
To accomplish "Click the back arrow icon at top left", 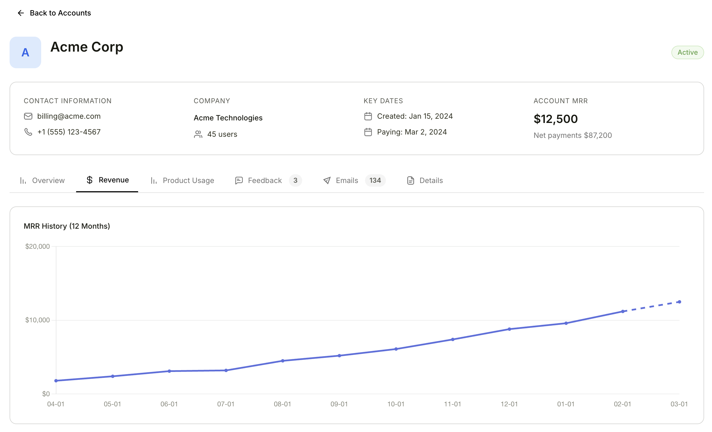I will (x=21, y=13).
